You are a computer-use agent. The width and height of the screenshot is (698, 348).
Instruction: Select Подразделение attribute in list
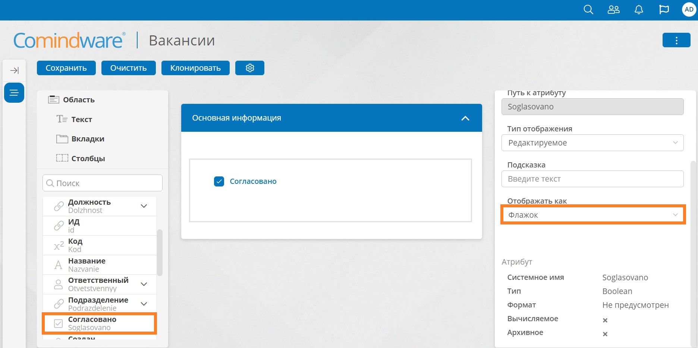[100, 304]
